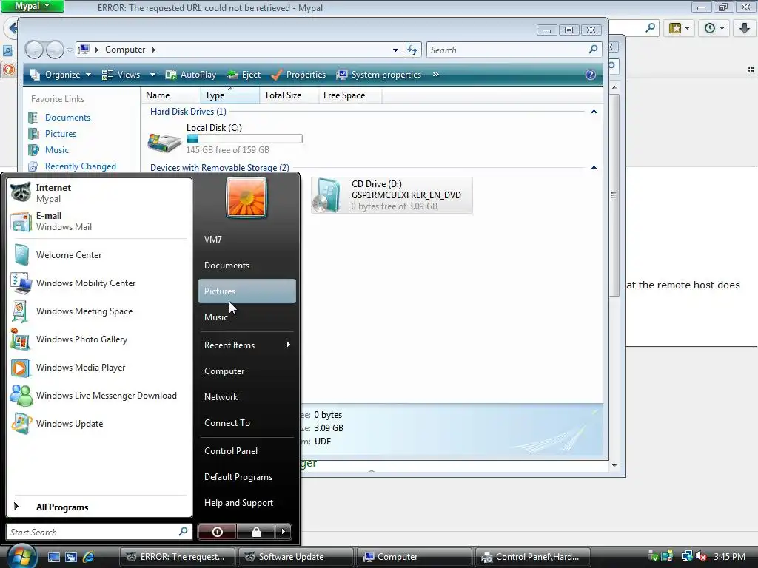This screenshot has width=758, height=568.
Task: Open Default Programs from Start menu
Action: pyautogui.click(x=247, y=477)
